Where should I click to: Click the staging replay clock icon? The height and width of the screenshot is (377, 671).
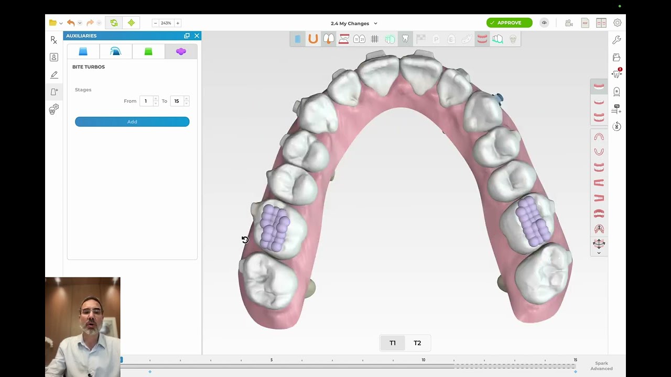click(x=616, y=126)
